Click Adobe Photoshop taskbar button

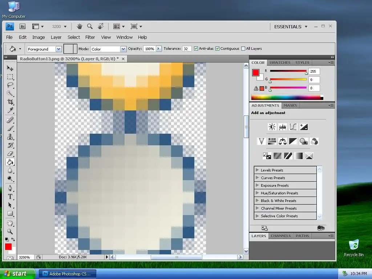point(67,274)
